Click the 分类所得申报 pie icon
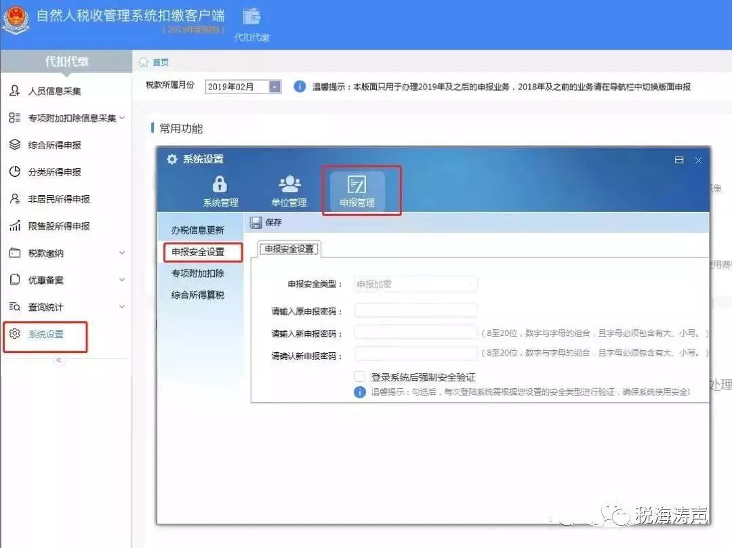 click(x=14, y=171)
